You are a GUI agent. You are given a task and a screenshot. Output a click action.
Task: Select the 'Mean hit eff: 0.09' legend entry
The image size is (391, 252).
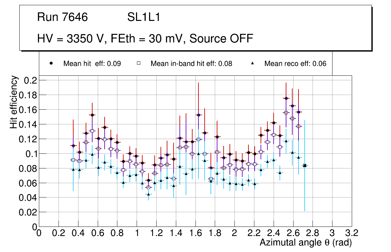click(92, 64)
